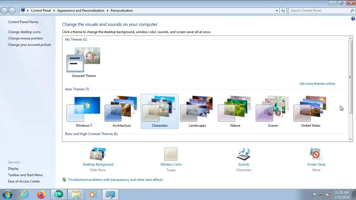The width and height of the screenshot is (356, 200).
Task: Click the Desktop Background link text
Action: click(98, 164)
